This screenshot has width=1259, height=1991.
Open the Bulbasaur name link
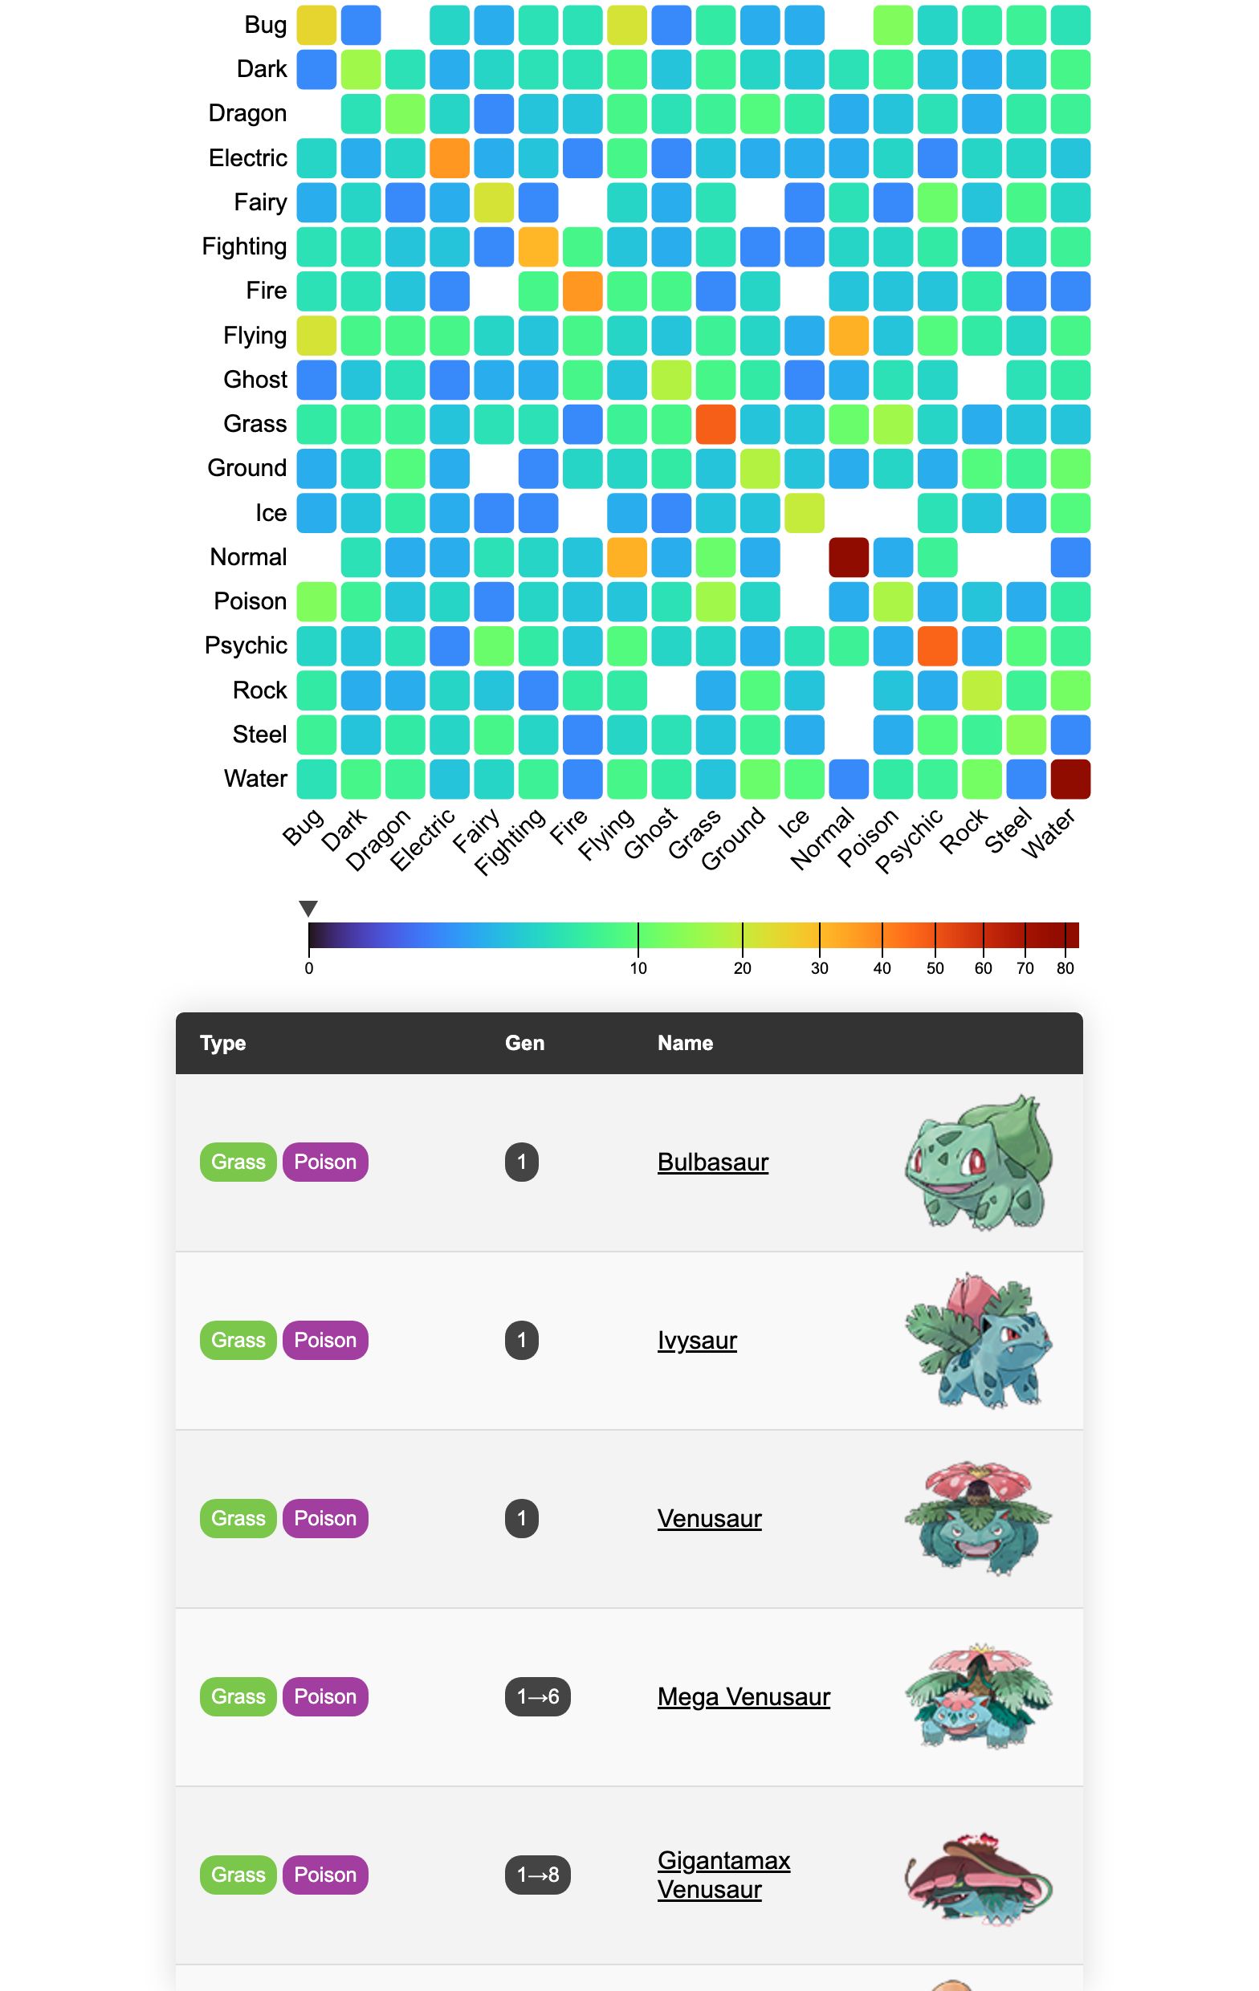713,1162
